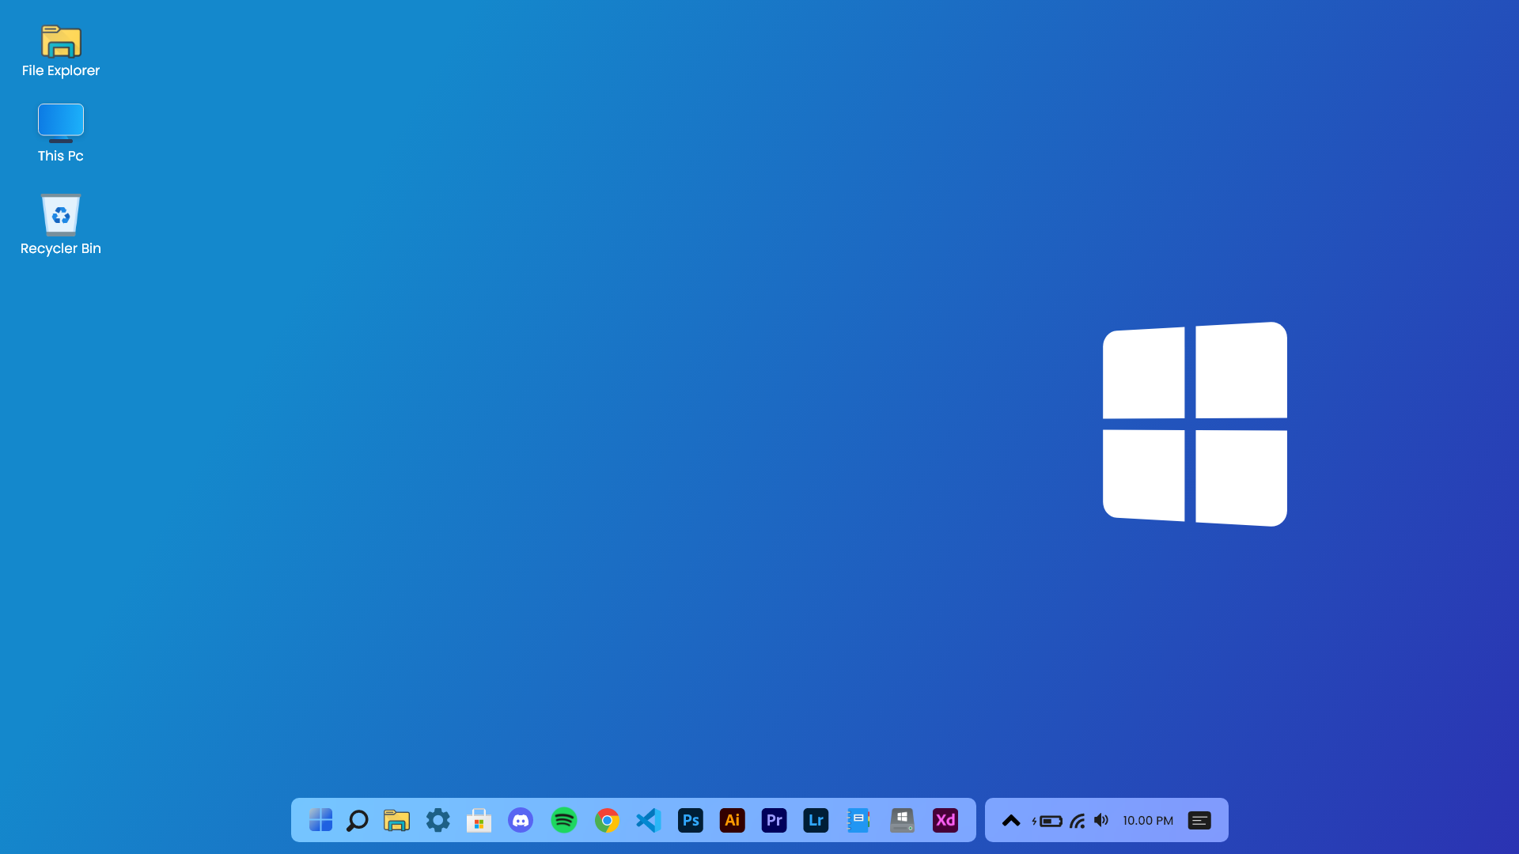The height and width of the screenshot is (854, 1519).
Task: Open Premiere Pro
Action: click(774, 820)
